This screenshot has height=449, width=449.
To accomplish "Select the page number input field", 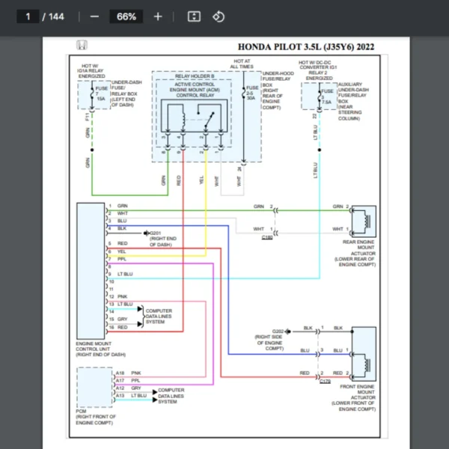I will coord(28,16).
